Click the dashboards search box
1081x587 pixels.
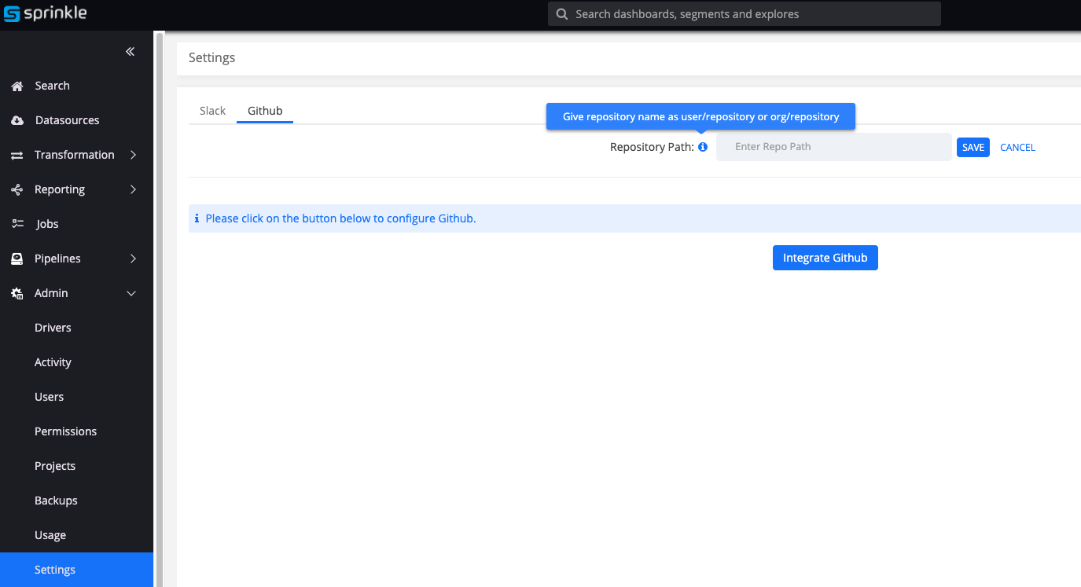click(745, 14)
